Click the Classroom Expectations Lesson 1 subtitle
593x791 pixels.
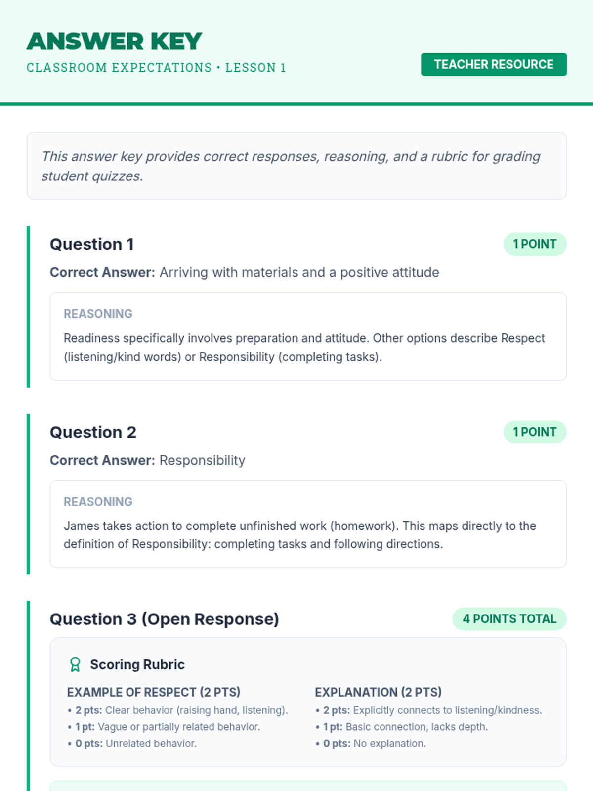156,68
